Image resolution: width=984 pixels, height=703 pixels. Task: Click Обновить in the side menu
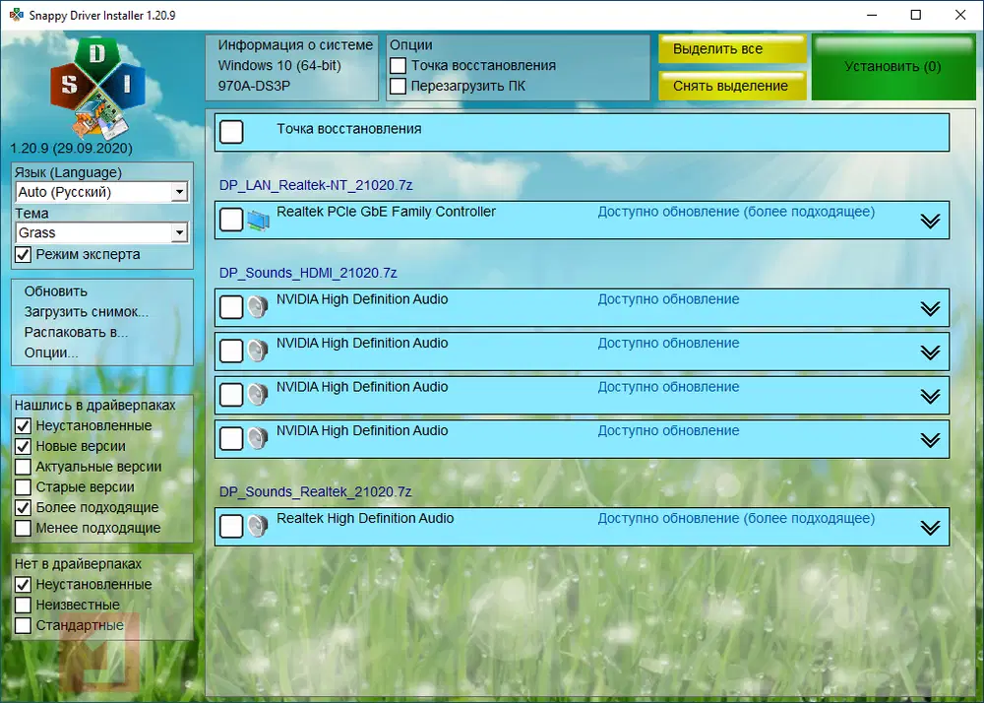click(56, 291)
